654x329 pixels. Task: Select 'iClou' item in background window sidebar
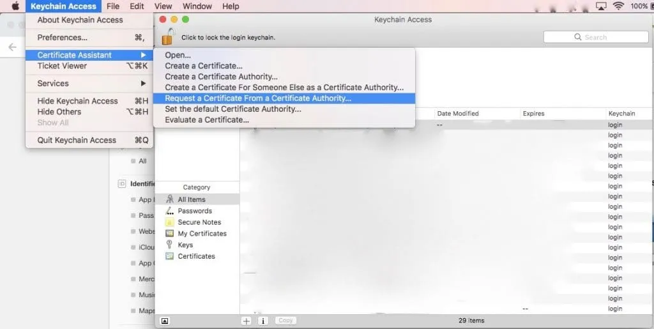pyautogui.click(x=146, y=247)
